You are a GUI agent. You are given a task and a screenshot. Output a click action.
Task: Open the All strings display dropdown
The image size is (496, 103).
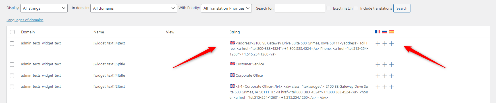point(44,8)
